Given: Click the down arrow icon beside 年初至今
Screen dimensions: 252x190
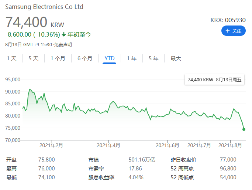Looking at the screenshot, I should click(64, 34).
